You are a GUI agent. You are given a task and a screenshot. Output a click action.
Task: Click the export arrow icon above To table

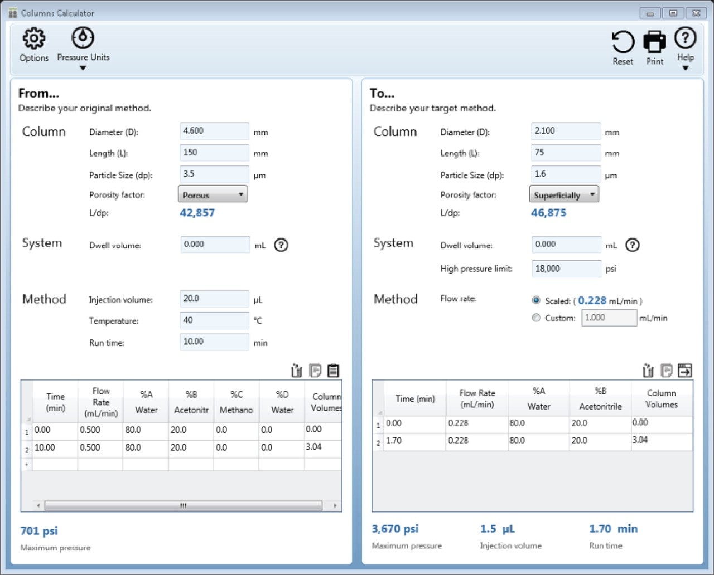pos(684,370)
